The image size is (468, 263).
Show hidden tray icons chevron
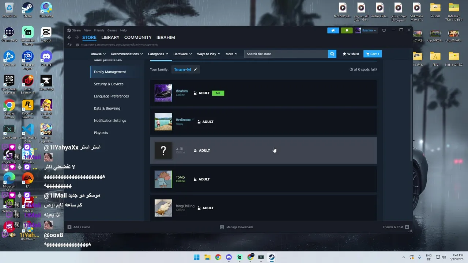(x=404, y=257)
